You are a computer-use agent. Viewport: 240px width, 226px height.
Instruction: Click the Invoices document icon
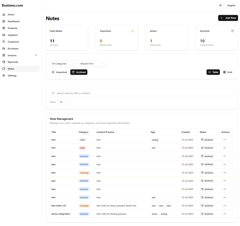(4, 55)
